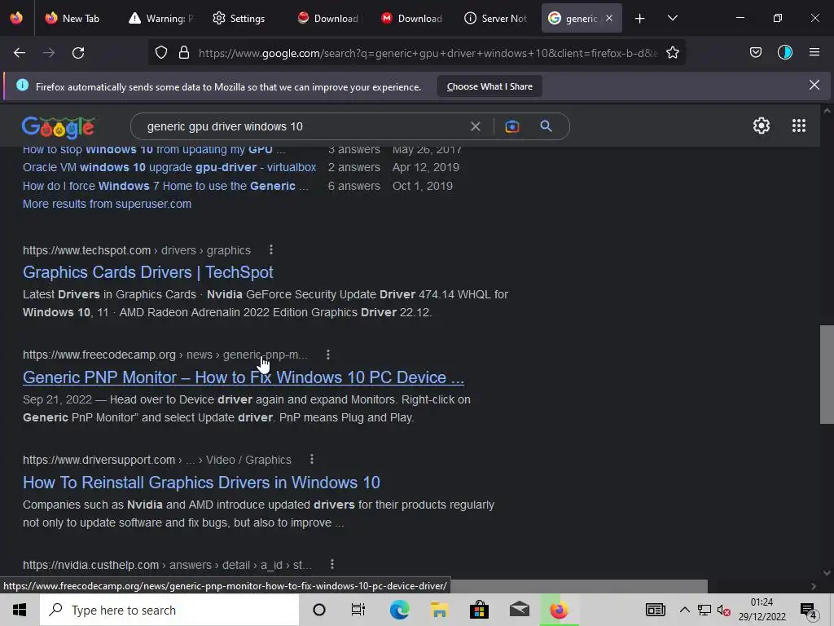Screen dimensions: 834x626
Task: Open the Mail app on the taskbar
Action: click(x=519, y=610)
